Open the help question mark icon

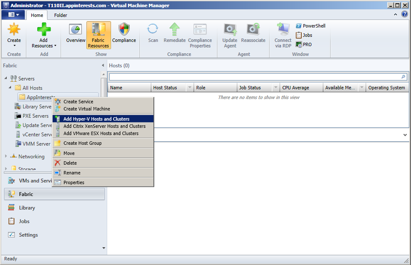[404, 14]
